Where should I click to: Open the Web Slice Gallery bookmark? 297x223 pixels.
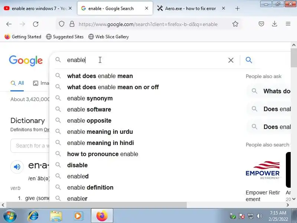[108, 37]
